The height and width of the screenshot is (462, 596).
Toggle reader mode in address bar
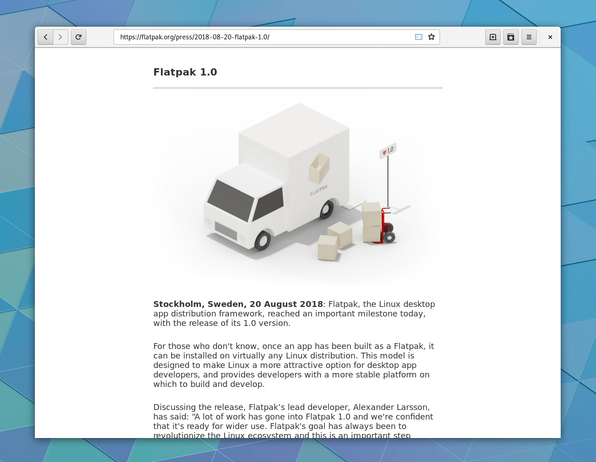coord(419,37)
